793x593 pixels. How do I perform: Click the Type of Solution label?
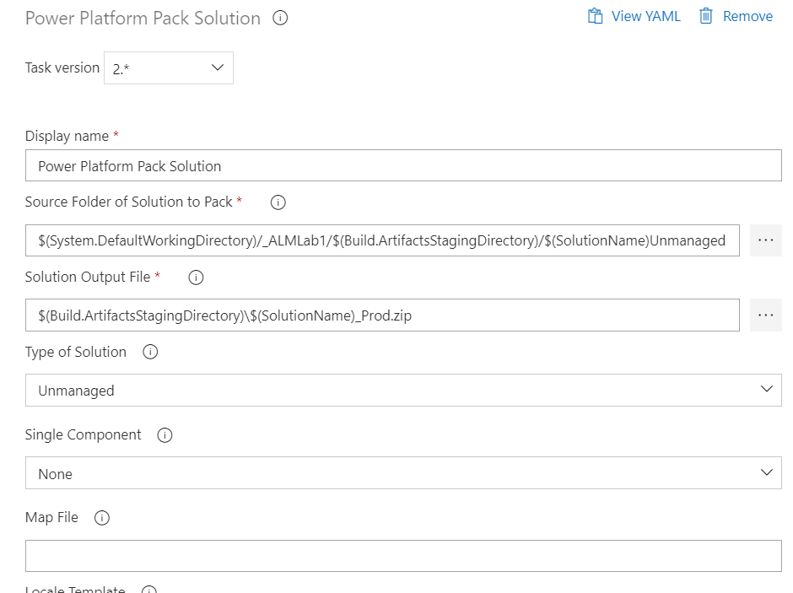point(76,352)
